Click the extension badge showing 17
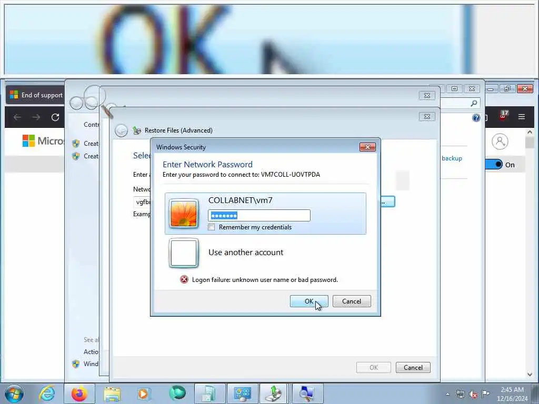The width and height of the screenshot is (539, 404). click(503, 115)
